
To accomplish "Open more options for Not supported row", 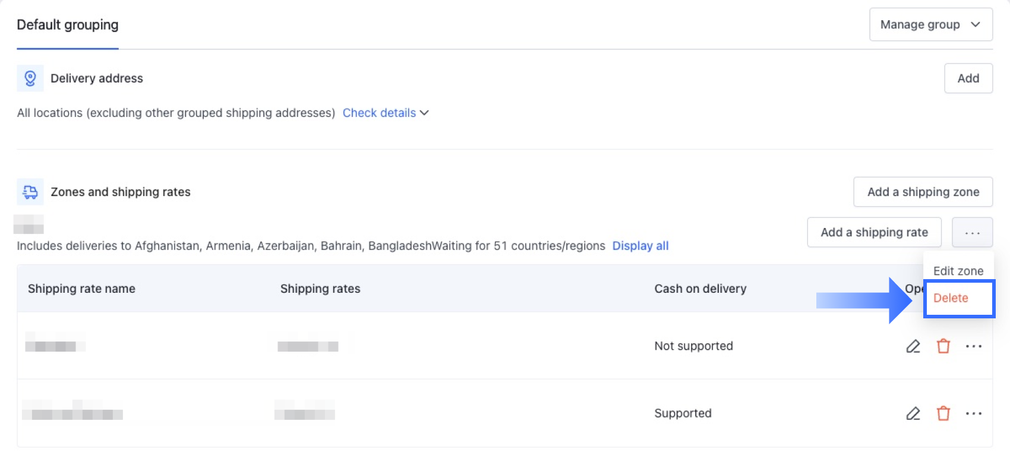I will point(974,346).
